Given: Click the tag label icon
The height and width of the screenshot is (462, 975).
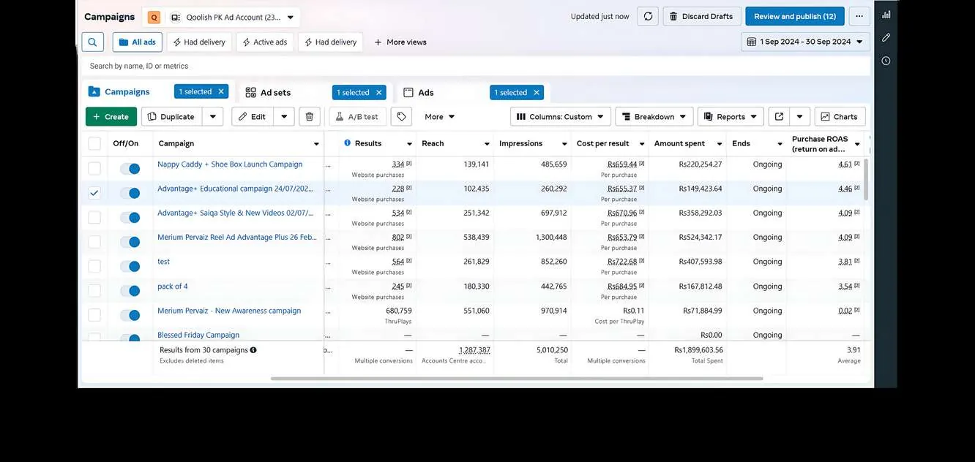Looking at the screenshot, I should [401, 116].
